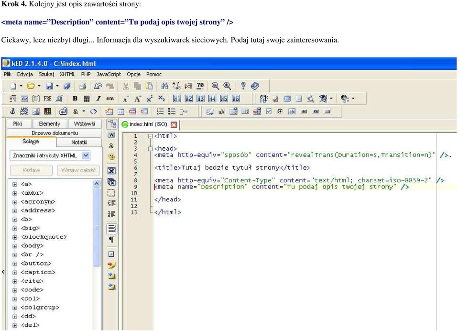Click the superscript x² icon
Viewport: 459px width, 331px height.
point(149,99)
